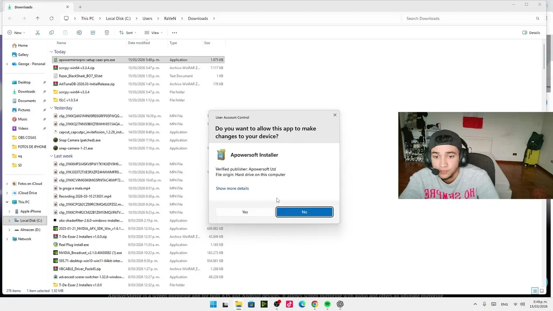Click Local Disk (C:) breadcrumb segment
The height and width of the screenshot is (311, 553).
[118, 19]
